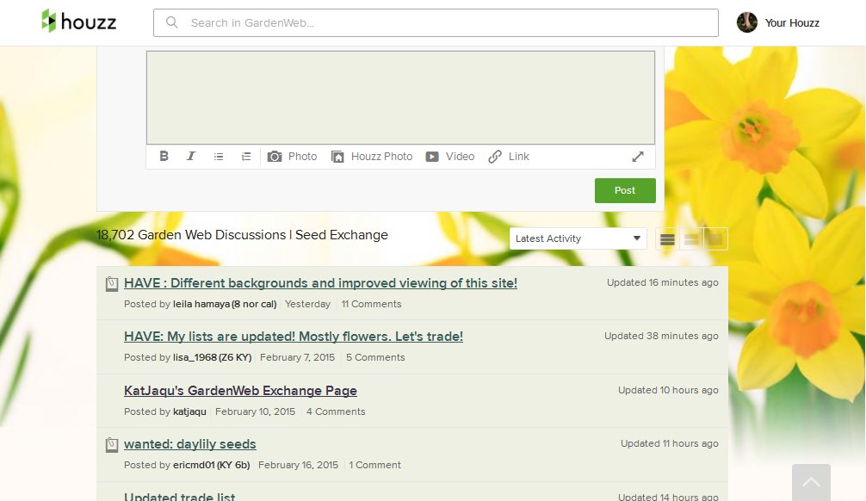Viewport: 866px width, 501px height.
Task: Click into the post message text area
Action: [400, 98]
